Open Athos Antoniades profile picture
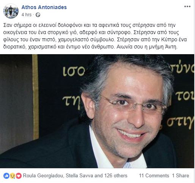This screenshot has width=195, height=183. 11,11
